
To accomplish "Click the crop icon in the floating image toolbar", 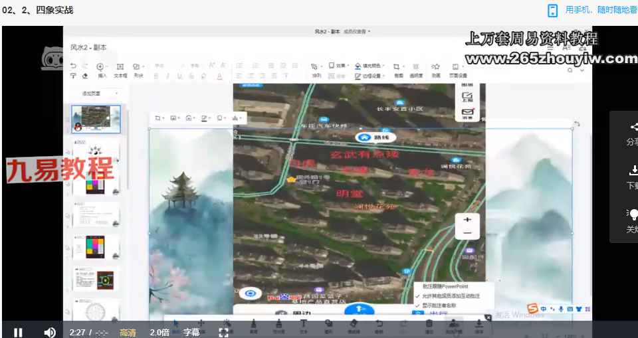I will (159, 118).
